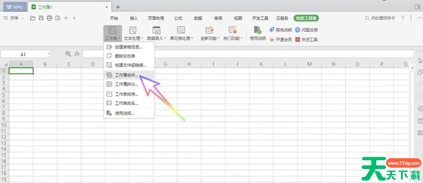Image resolution: width=423 pixels, height=183 pixels.
Task: Select 工作簿合并 from the menu
Action: pos(126,75)
